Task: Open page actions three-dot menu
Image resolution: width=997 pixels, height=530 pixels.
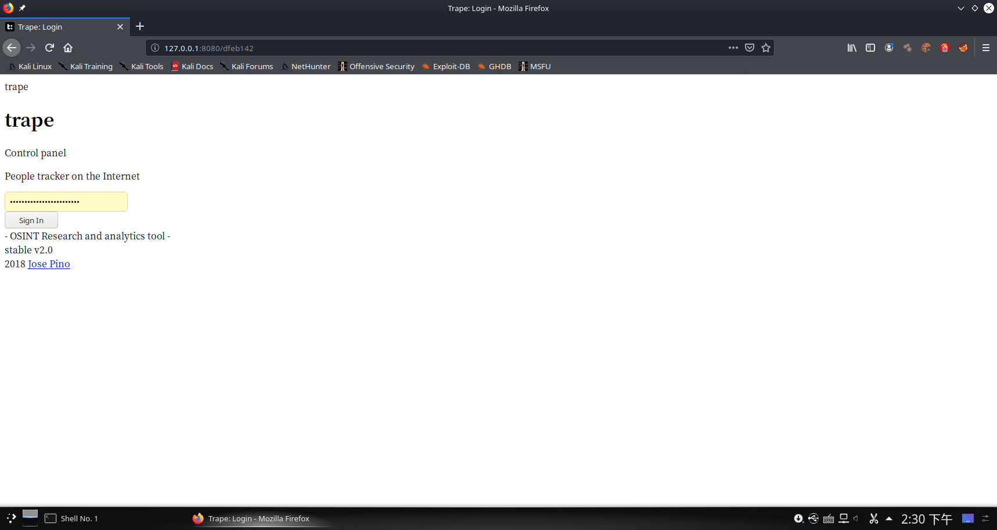Action: coord(733,48)
